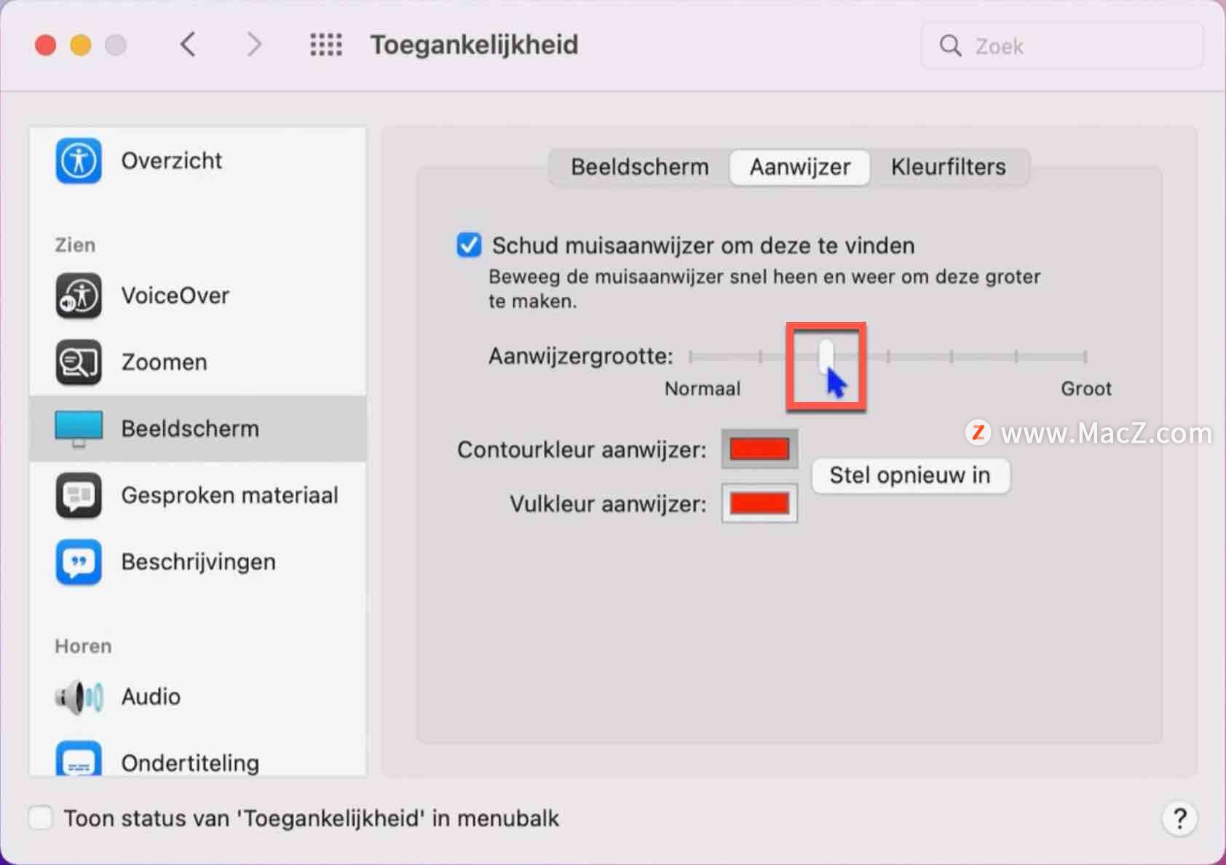
Task: Click the Beeldscherm monitor icon
Action: [79, 428]
